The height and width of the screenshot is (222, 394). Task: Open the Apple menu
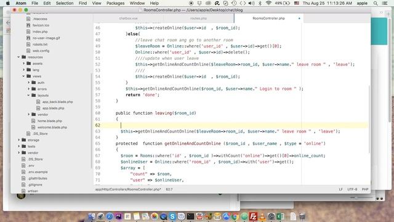click(8, 3)
